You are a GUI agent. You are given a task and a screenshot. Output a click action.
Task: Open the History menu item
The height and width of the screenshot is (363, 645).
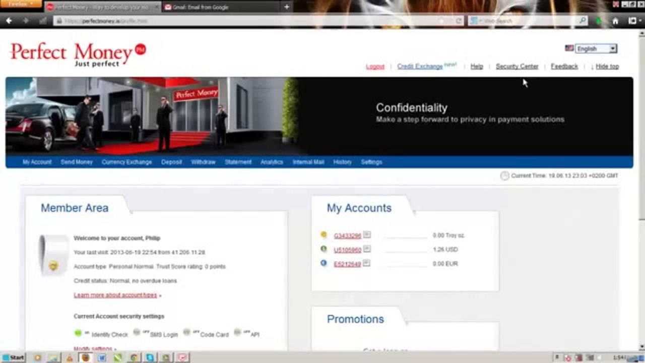click(342, 162)
